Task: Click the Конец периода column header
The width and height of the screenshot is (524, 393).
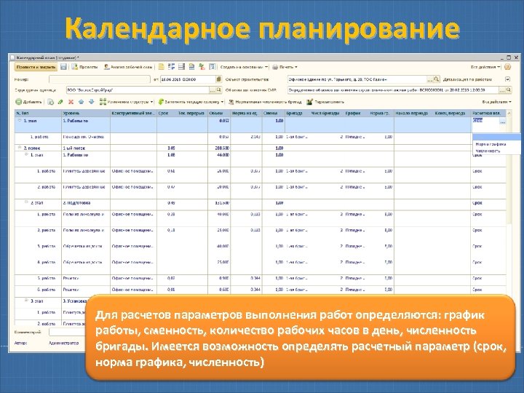Action: [x=451, y=114]
